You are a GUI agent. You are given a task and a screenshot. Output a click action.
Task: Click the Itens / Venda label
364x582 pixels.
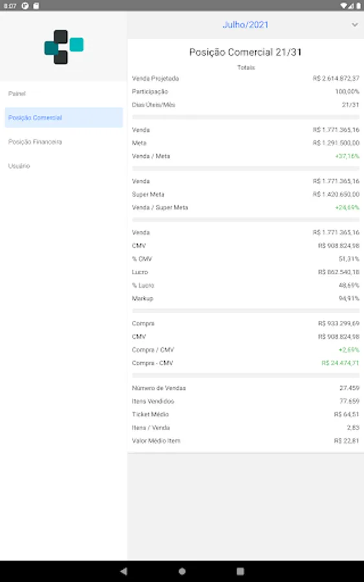coord(151,427)
